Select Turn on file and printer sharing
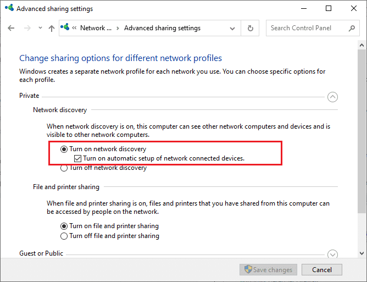Viewport: 367px width, 282px height. 64,226
